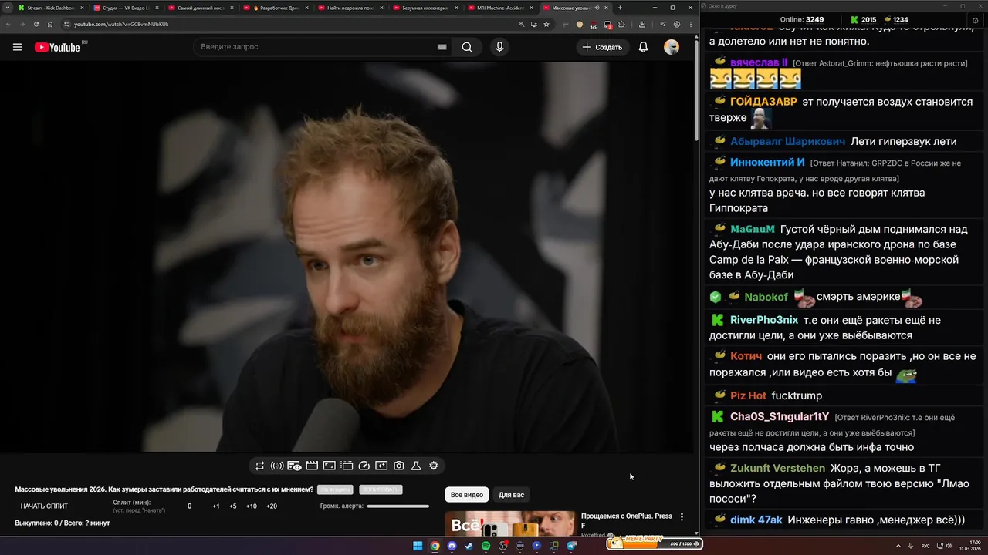Open the gear settings icon in player toolbar
988x555 pixels.
[x=434, y=466]
